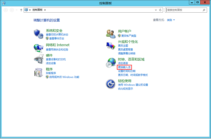Click the 更改主题 link

coord(123,46)
